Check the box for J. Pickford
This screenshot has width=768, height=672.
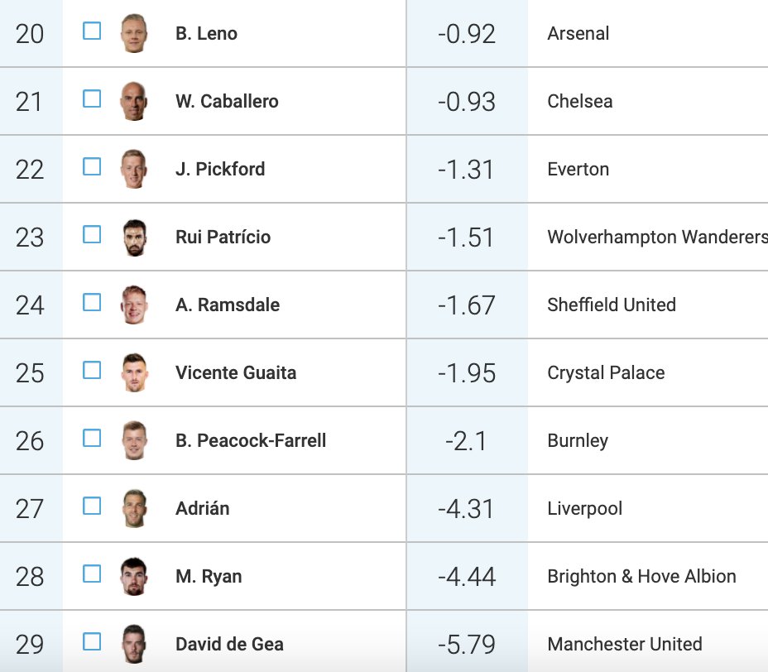click(92, 166)
